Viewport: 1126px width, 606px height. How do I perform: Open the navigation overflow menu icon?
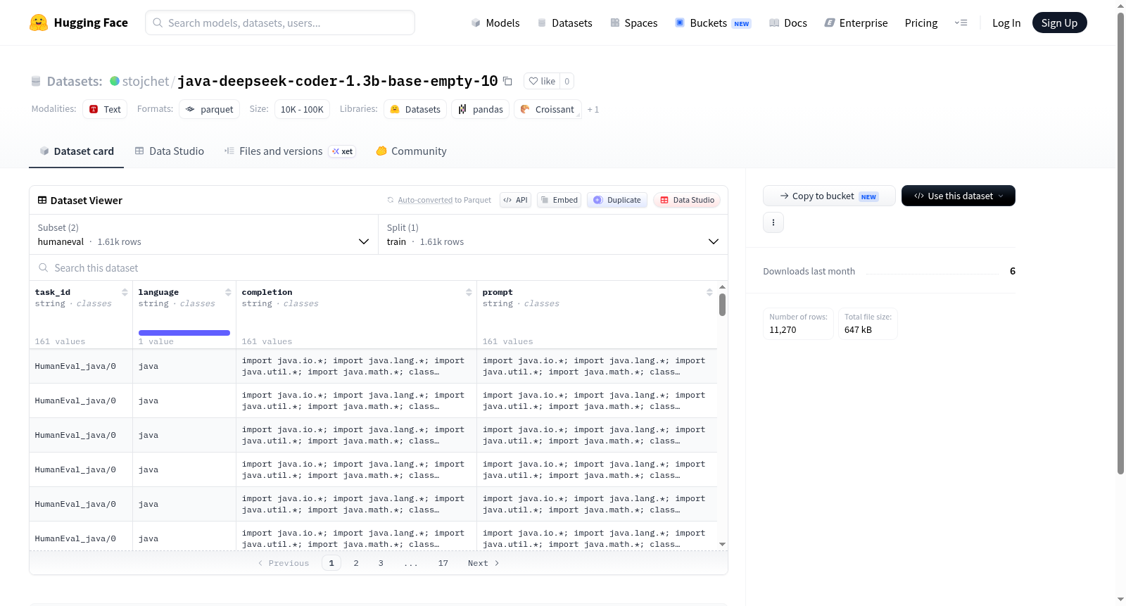(961, 23)
